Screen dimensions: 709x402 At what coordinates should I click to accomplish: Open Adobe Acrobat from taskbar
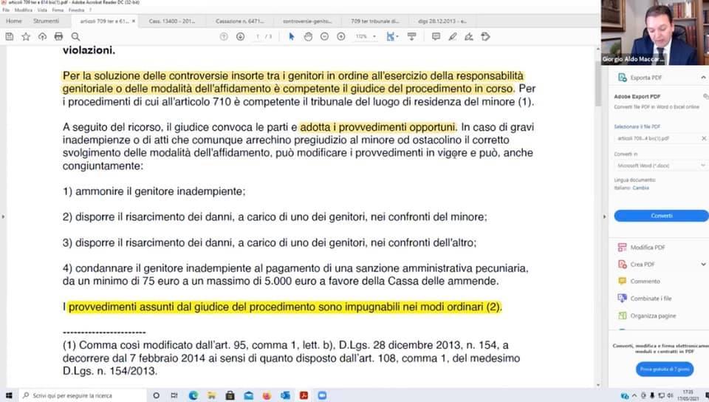click(304, 395)
